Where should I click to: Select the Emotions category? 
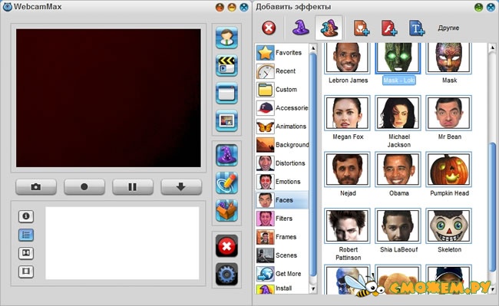[282, 182]
